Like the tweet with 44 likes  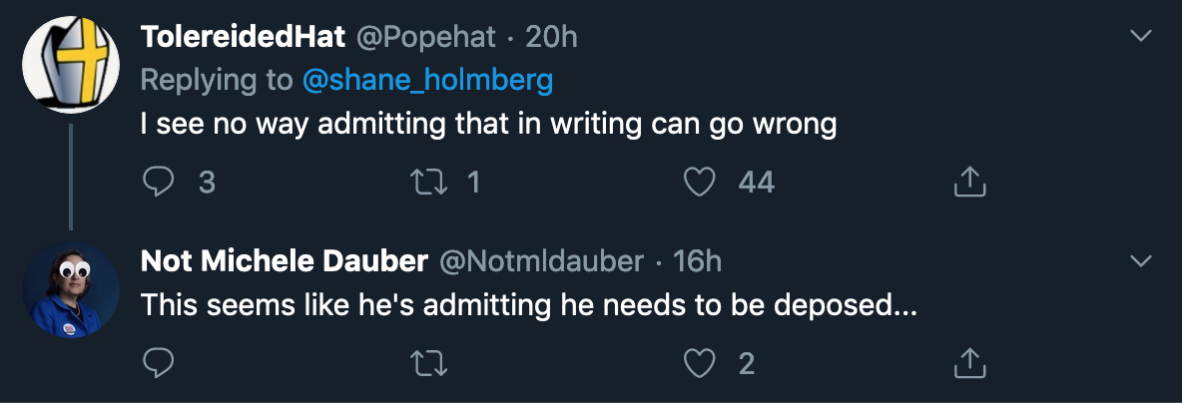click(699, 182)
